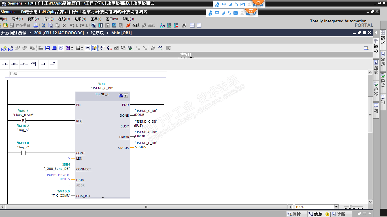Insert a new network in the block toolbar
The image size is (387, 217).
click(x=4, y=48)
